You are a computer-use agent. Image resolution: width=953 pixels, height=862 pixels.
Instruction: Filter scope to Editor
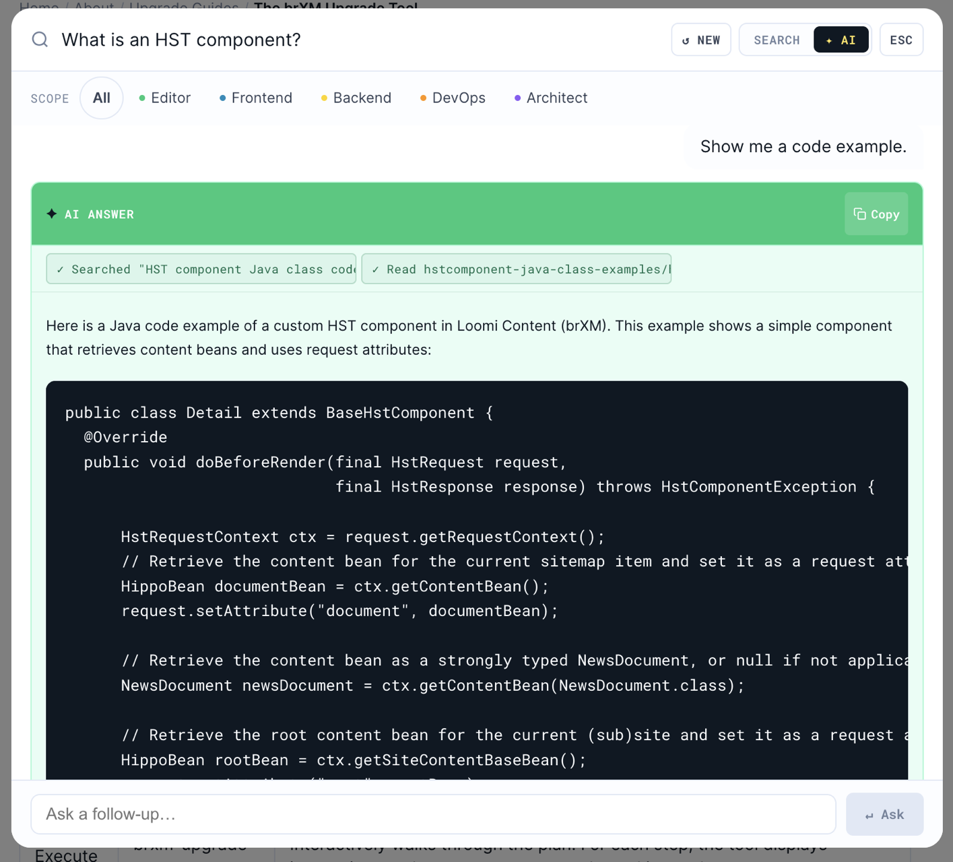click(165, 98)
